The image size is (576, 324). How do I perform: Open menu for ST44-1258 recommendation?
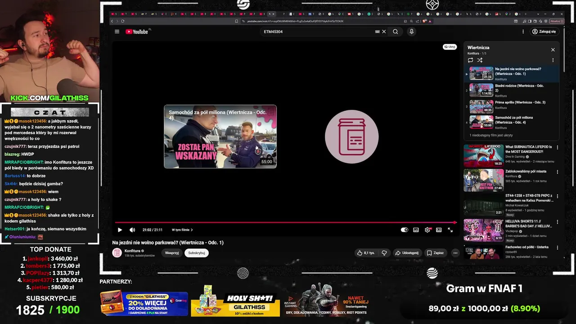(558, 197)
